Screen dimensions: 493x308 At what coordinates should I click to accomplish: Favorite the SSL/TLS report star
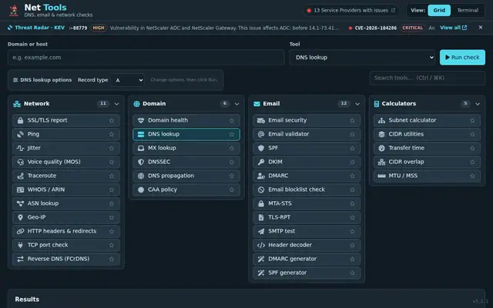[112, 120]
